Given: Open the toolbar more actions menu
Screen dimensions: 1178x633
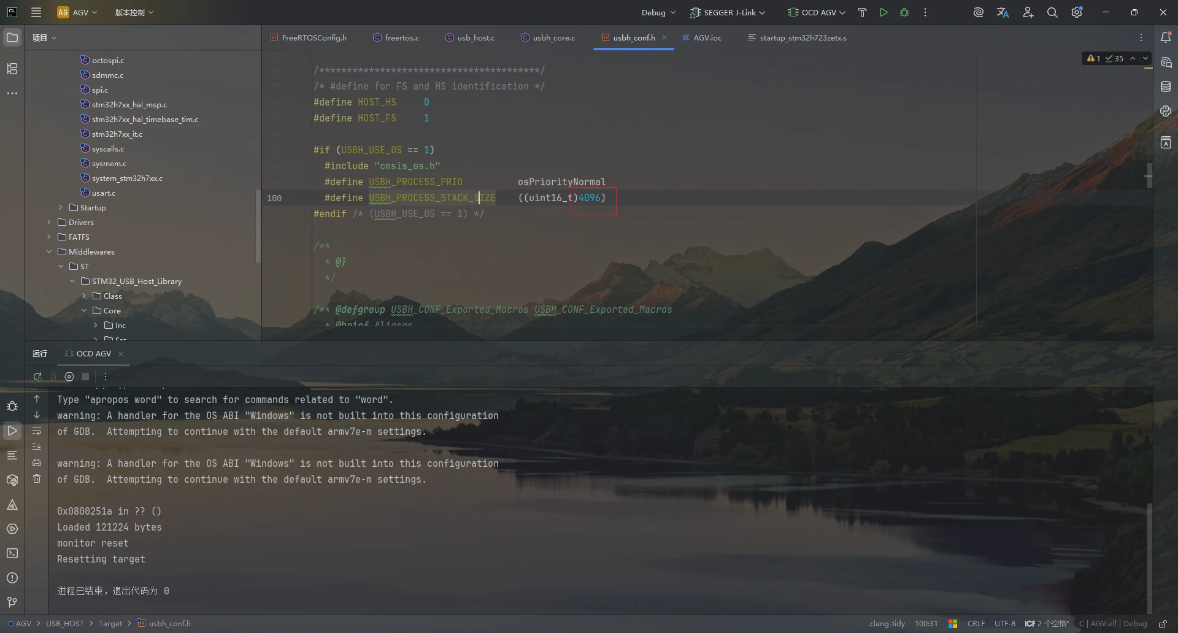Looking at the screenshot, I should click(925, 12).
